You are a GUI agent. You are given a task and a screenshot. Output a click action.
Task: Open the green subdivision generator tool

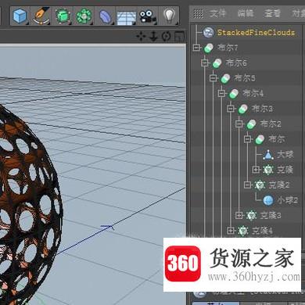coord(63,16)
